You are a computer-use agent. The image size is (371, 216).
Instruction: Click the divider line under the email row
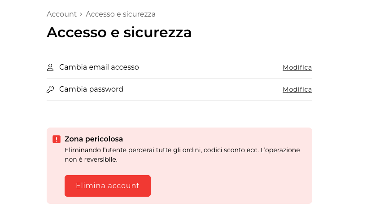click(x=179, y=79)
